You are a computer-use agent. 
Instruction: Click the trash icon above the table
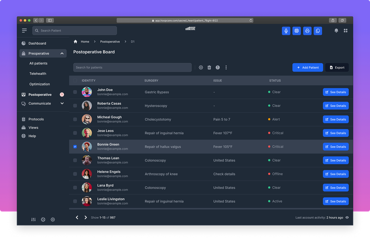point(209,67)
